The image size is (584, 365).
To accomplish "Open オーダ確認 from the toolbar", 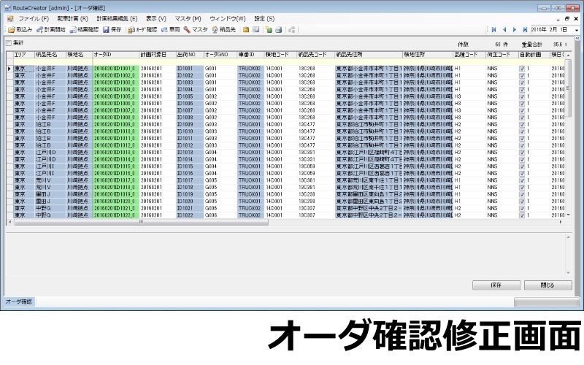I will pyautogui.click(x=142, y=30).
